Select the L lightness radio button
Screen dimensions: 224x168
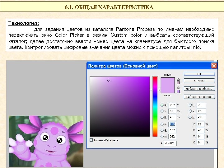[190, 105]
